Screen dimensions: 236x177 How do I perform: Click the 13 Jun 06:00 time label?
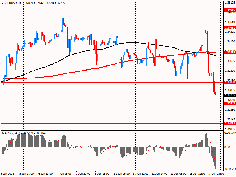[178, 174]
